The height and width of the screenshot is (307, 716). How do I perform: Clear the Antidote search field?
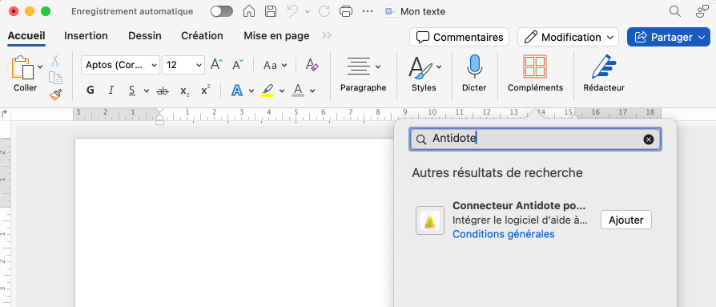pyautogui.click(x=649, y=139)
